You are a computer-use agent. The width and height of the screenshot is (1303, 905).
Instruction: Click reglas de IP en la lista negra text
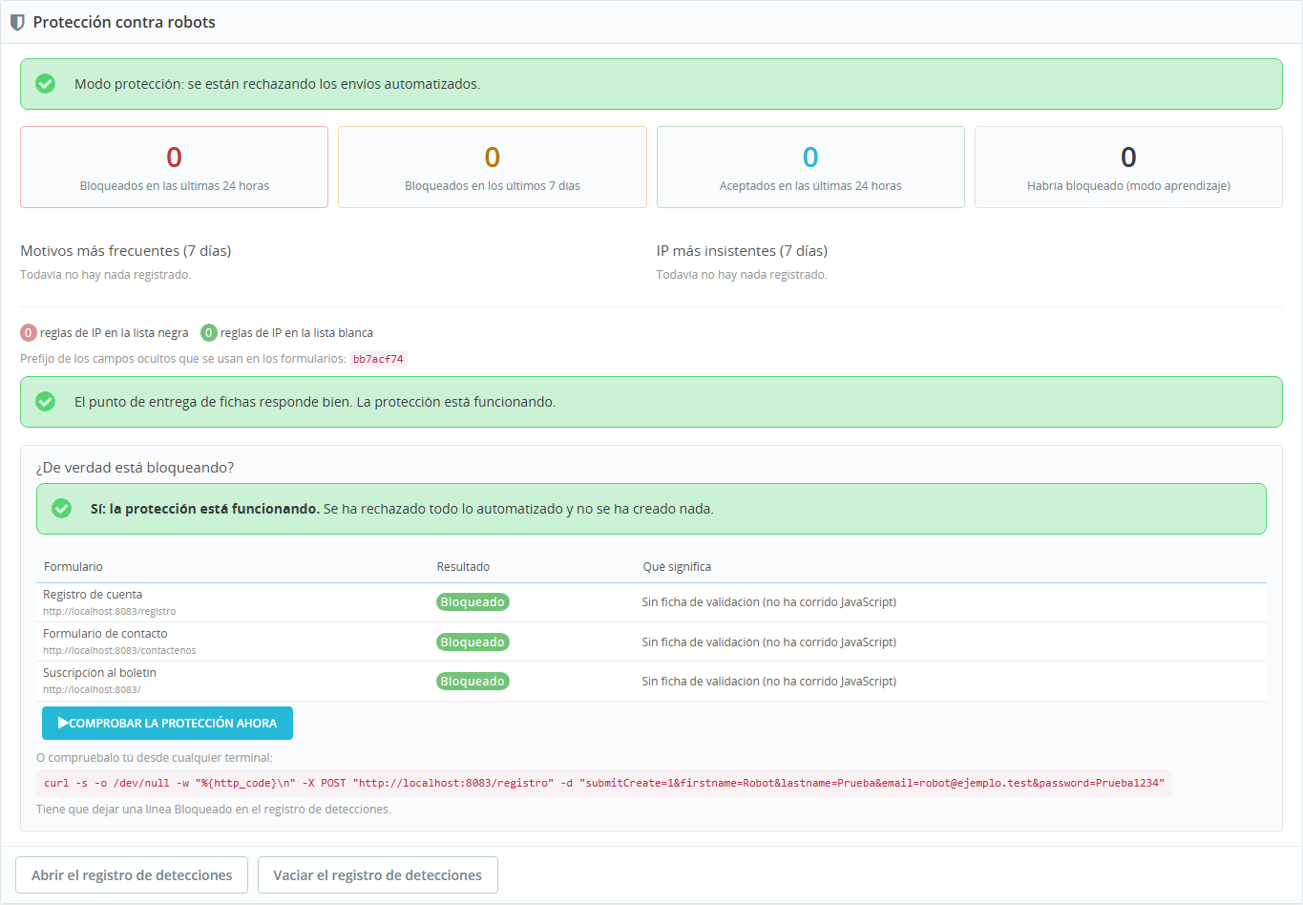[115, 333]
